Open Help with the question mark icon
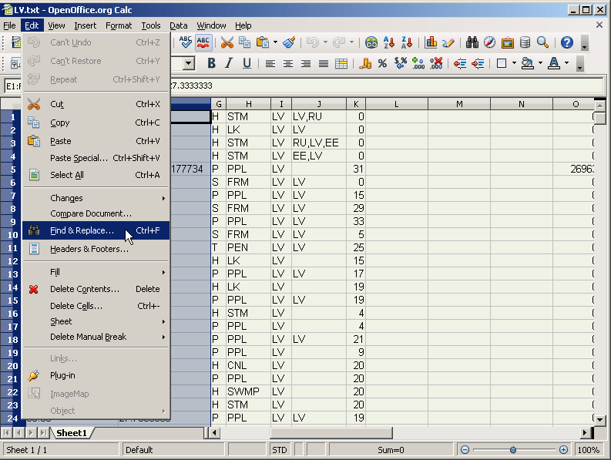Image resolution: width=611 pixels, height=460 pixels. (567, 42)
